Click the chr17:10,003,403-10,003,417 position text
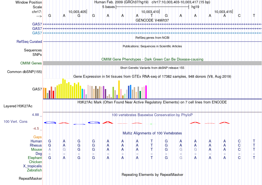Image resolution: width=262 pixels, height=185 pixels. (x=181, y=2)
